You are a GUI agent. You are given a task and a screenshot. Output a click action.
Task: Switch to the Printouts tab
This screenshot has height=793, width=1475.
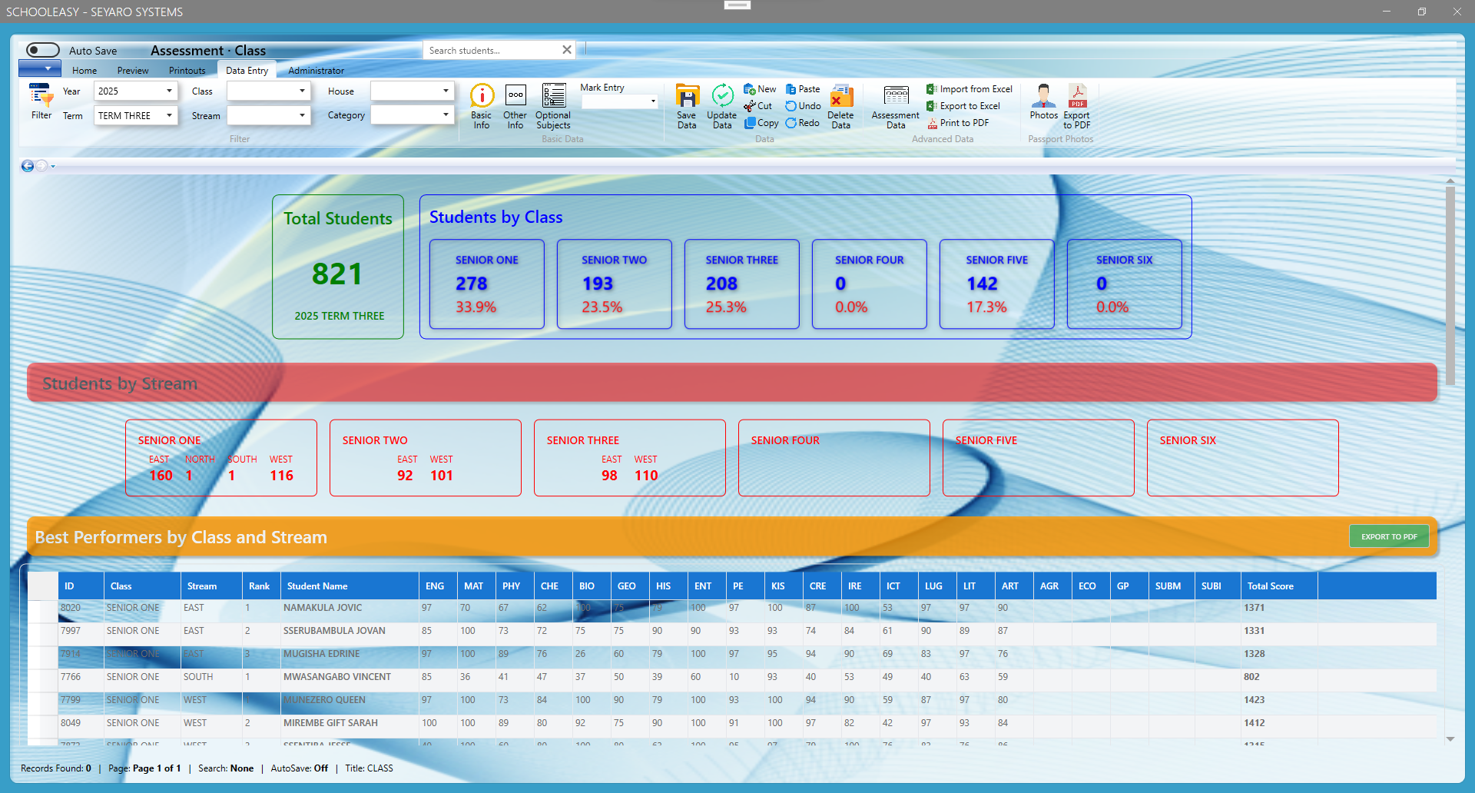click(187, 70)
